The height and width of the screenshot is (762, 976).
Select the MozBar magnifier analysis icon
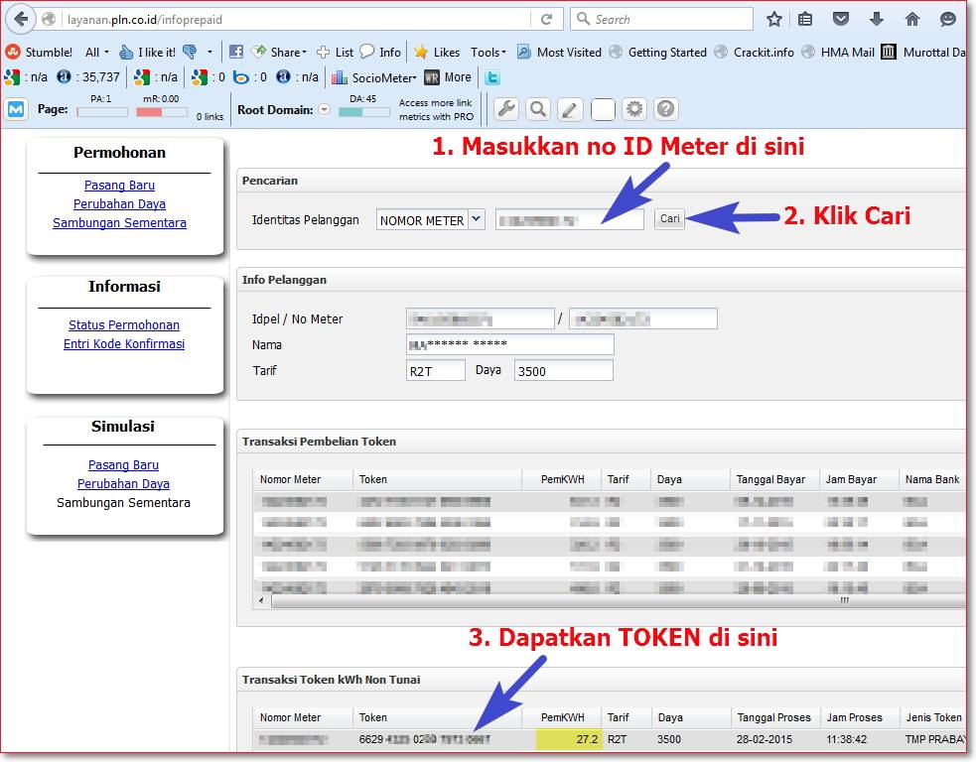pyautogui.click(x=537, y=109)
